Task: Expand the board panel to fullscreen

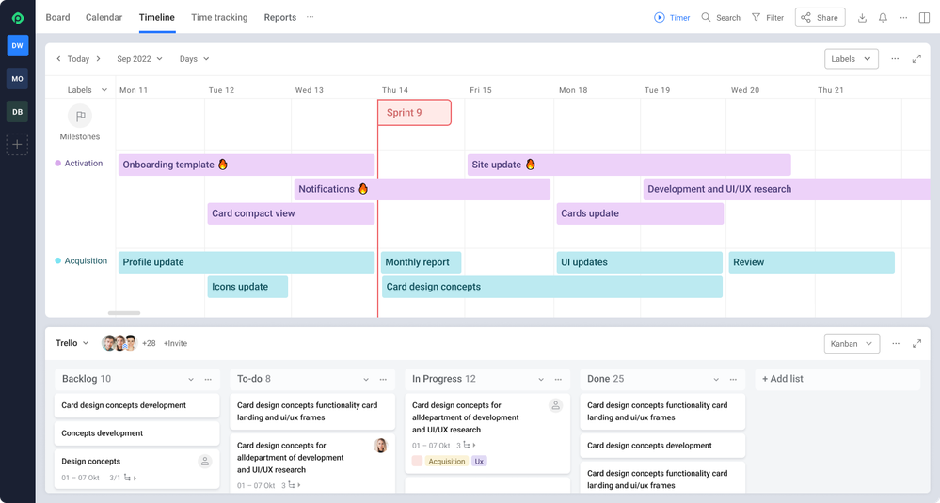Action: (916, 344)
